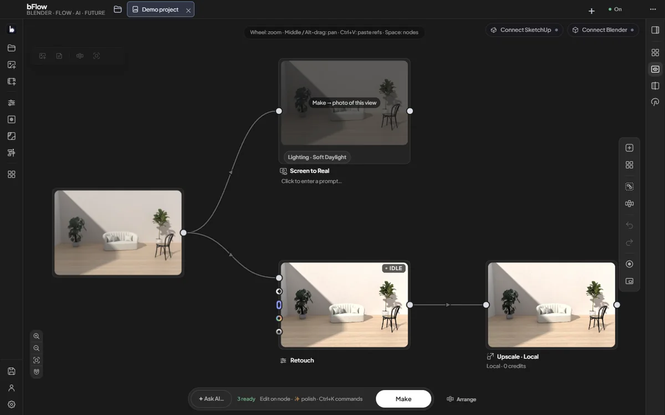Viewport: 665px width, 415px height.
Task: Toggle the right panel layout icon
Action: click(656, 30)
